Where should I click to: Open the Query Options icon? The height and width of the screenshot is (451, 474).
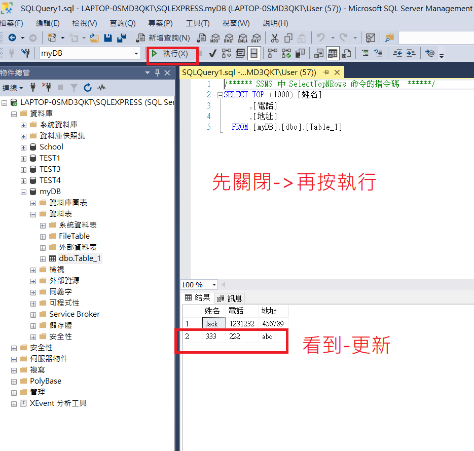240,54
